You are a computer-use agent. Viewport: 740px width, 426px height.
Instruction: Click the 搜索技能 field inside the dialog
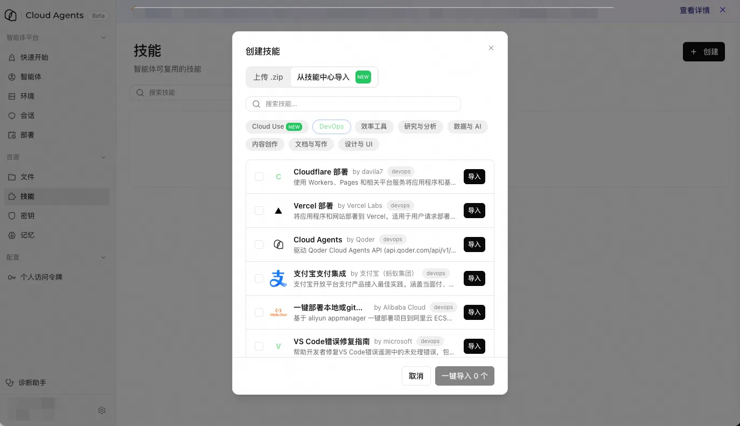point(353,104)
